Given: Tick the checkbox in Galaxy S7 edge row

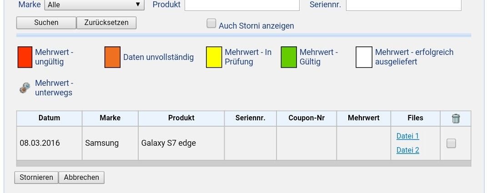Looking at the screenshot, I should pyautogui.click(x=451, y=144).
